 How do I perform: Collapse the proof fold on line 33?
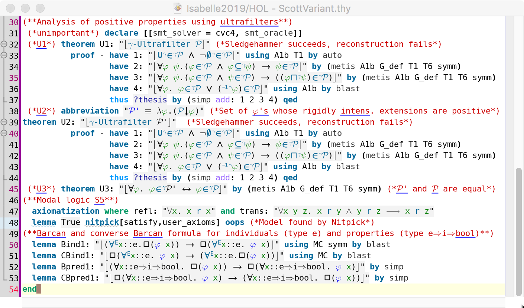[4, 55]
